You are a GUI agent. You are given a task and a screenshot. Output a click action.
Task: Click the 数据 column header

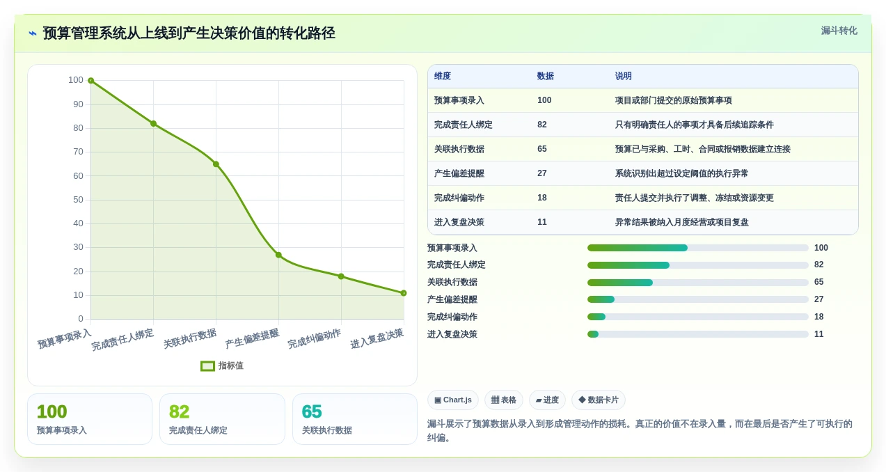(546, 76)
